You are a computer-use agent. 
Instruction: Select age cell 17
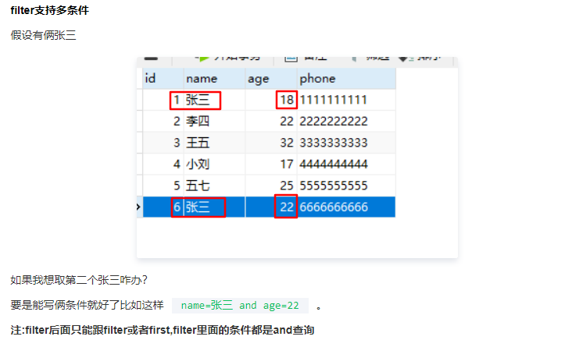[271, 165]
